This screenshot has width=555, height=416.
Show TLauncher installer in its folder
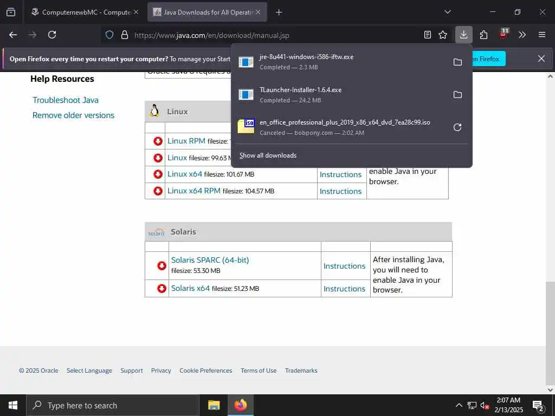(x=457, y=94)
